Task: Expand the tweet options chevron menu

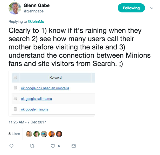Action: [152, 8]
